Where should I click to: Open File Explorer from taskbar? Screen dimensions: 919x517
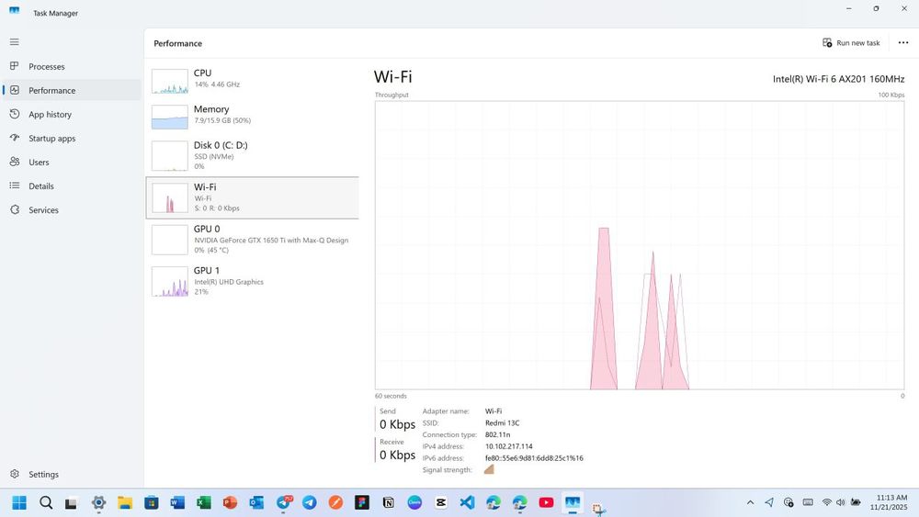tap(125, 502)
